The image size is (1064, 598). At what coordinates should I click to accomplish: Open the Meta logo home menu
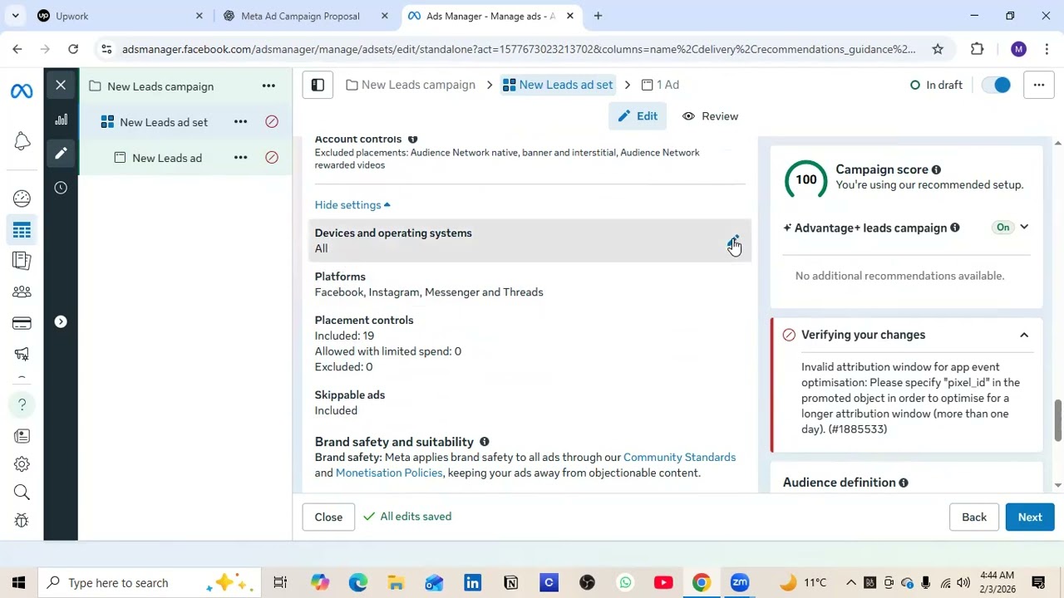point(22,91)
